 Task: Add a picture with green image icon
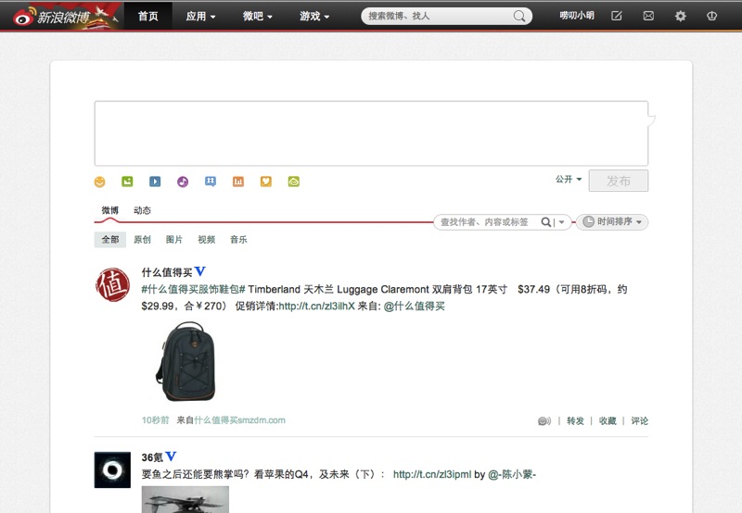(127, 181)
